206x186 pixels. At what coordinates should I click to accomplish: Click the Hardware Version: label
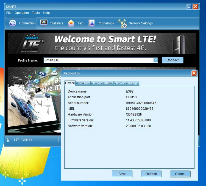pyautogui.click(x=81, y=115)
